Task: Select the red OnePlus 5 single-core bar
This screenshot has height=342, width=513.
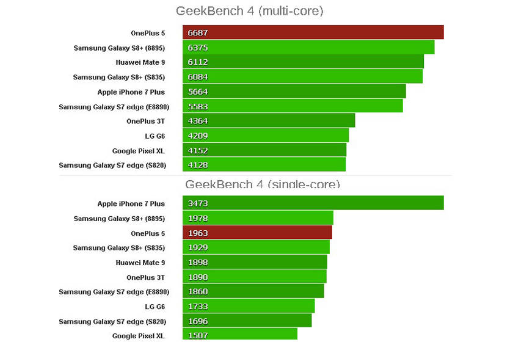Action: pos(257,233)
